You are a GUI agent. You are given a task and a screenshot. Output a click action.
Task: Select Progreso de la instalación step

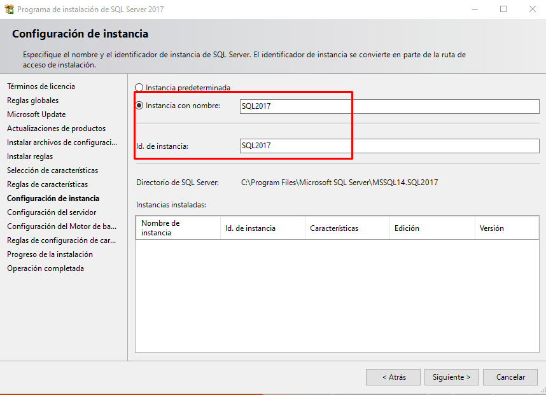coord(50,254)
